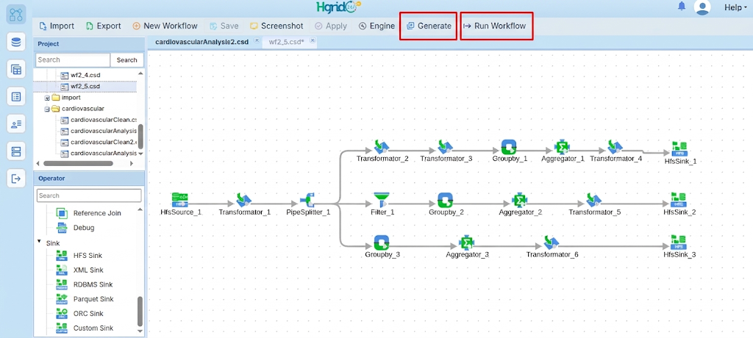Click the project tree horizontal scrollbar
Image resolution: width=753 pixels, height=338 pixels.
point(78,163)
